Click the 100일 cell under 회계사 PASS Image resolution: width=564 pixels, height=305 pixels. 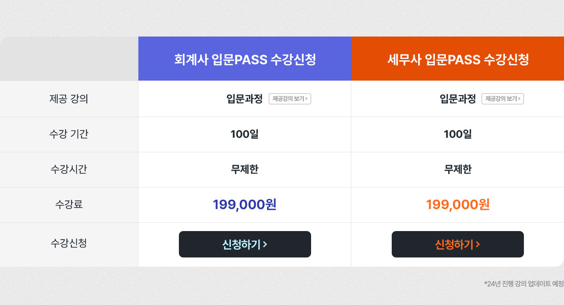(x=245, y=134)
